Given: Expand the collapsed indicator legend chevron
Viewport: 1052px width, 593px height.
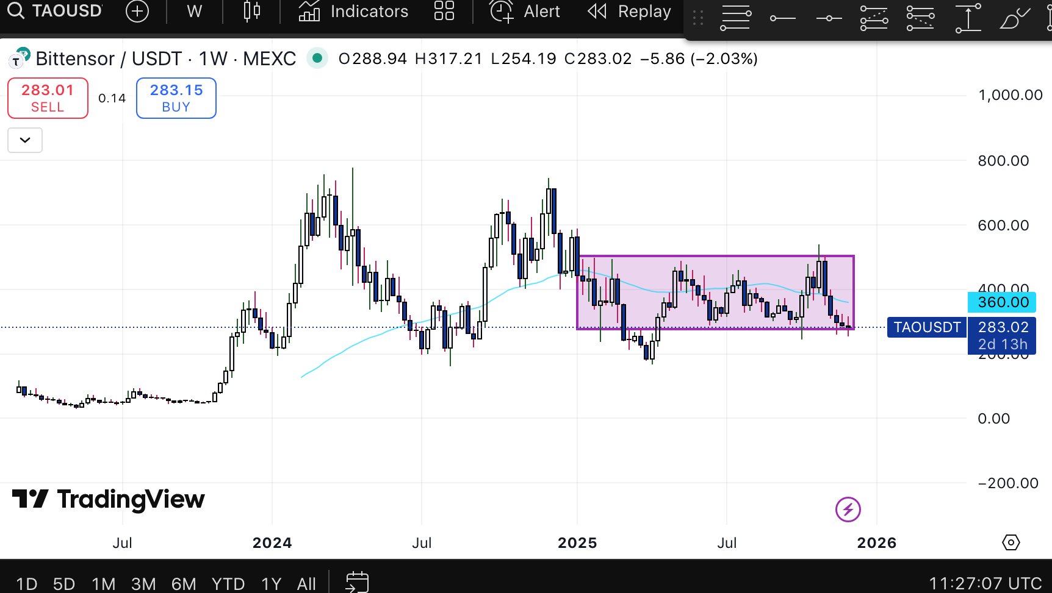Looking at the screenshot, I should [x=25, y=140].
